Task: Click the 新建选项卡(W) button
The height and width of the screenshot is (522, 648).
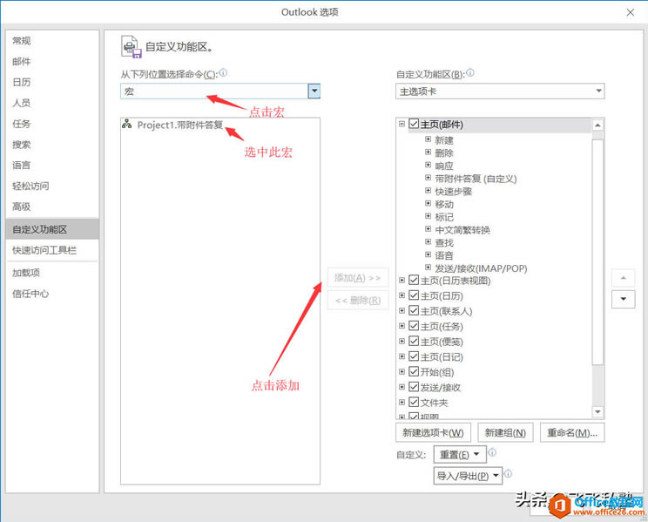Action: [x=433, y=432]
